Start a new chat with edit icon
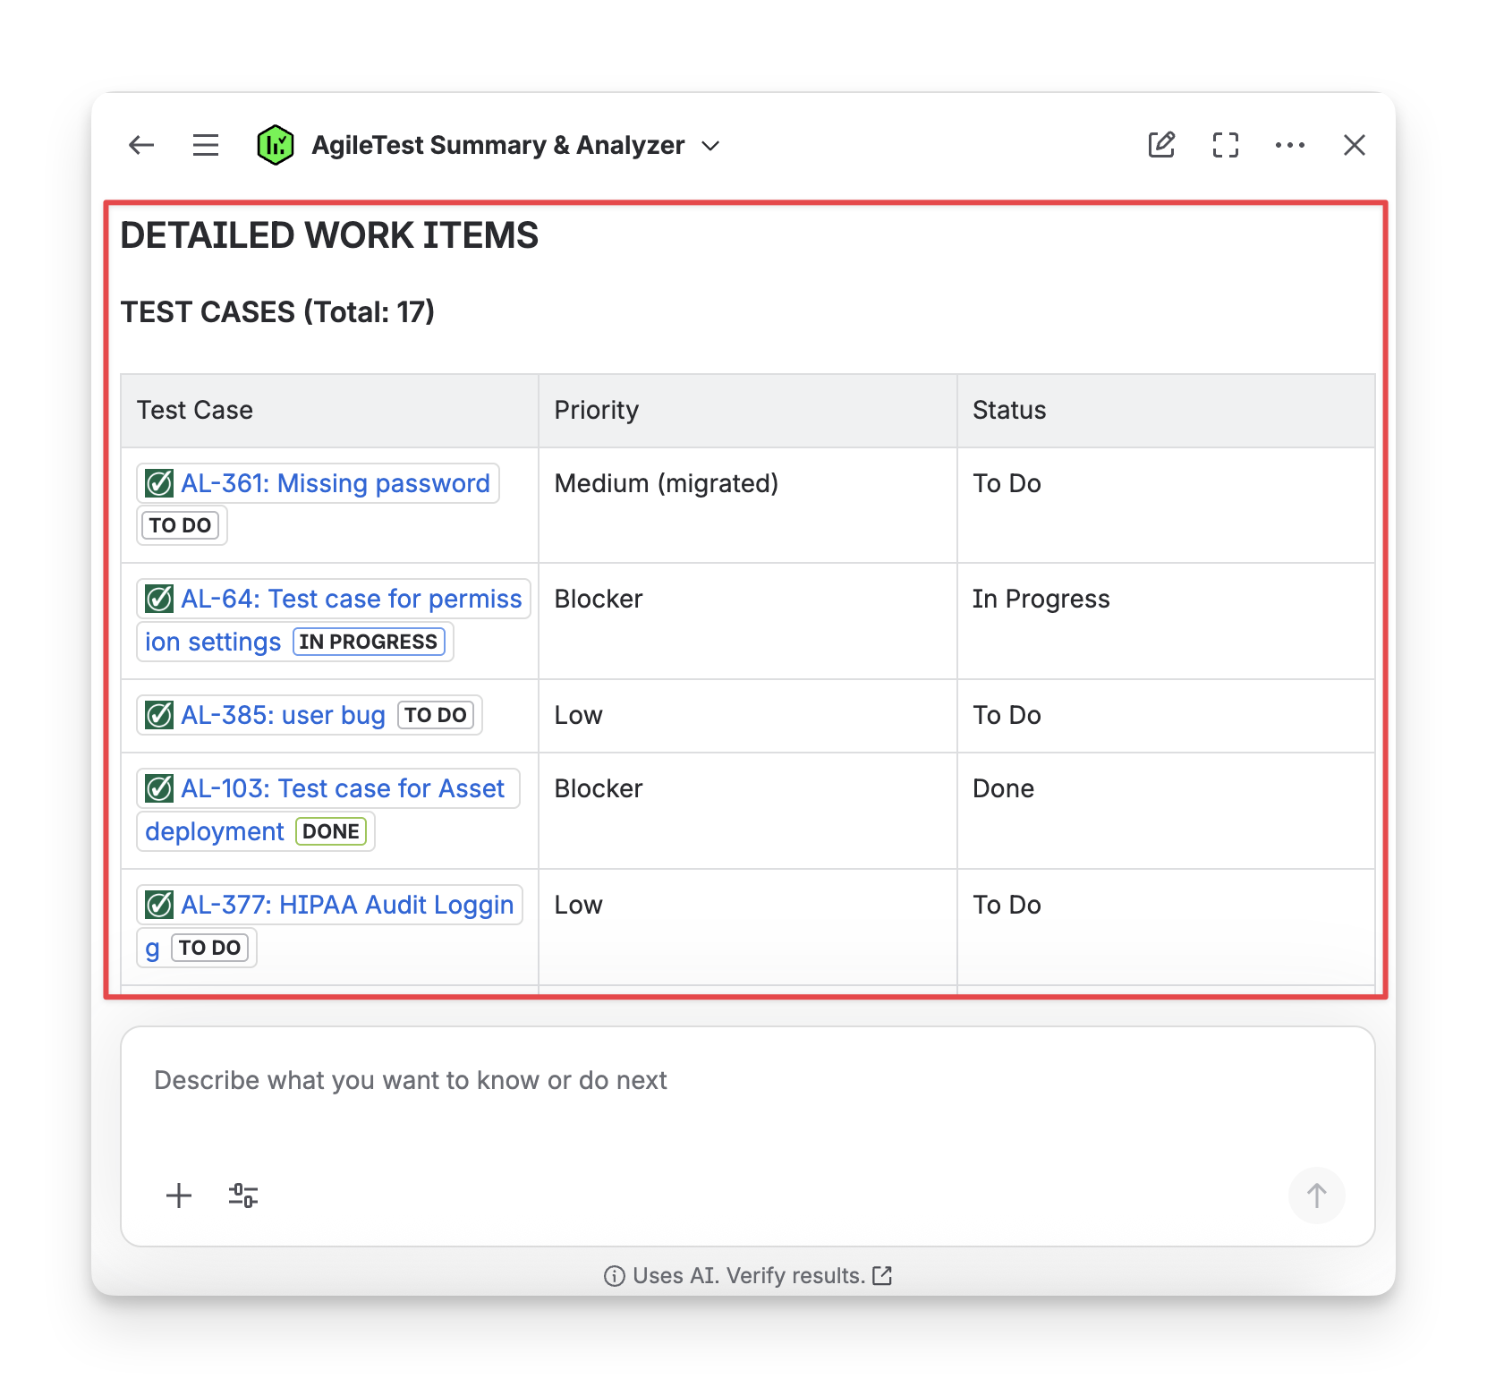The height and width of the screenshot is (1387, 1487). coord(1161,145)
